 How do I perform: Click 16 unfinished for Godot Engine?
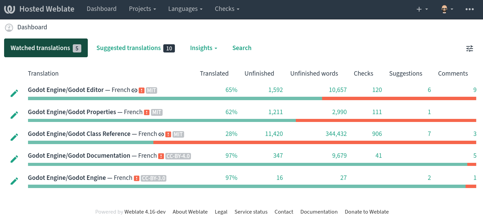(x=280, y=178)
